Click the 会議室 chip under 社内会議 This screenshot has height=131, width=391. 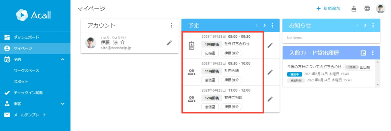click(x=210, y=80)
